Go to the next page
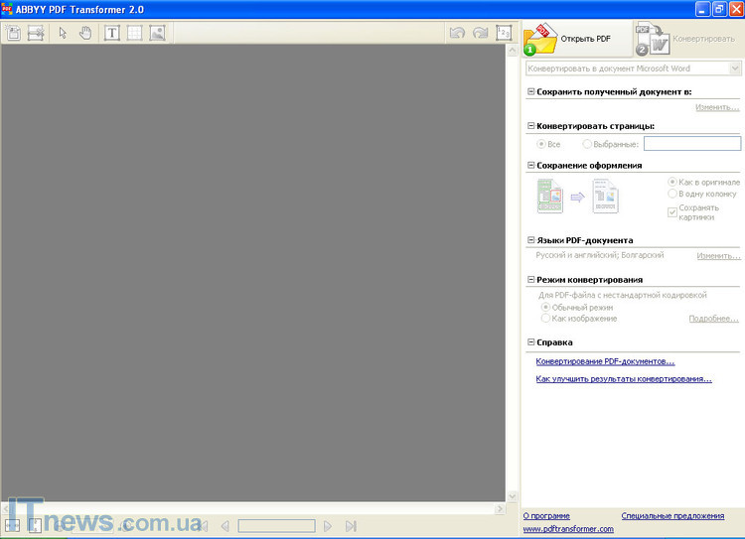 pyautogui.click(x=328, y=526)
